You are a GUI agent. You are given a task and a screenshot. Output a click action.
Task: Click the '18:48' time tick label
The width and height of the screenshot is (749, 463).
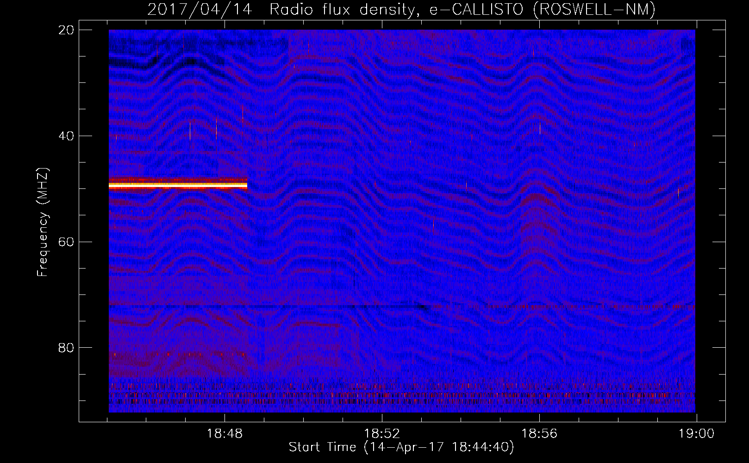coord(225,434)
